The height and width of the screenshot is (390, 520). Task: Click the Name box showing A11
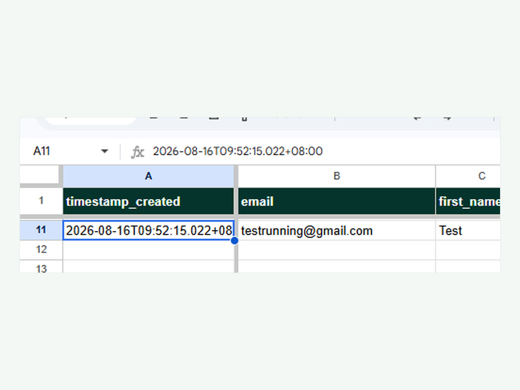42,151
